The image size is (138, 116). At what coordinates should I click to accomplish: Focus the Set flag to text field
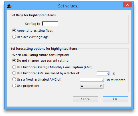[x=50, y=24]
